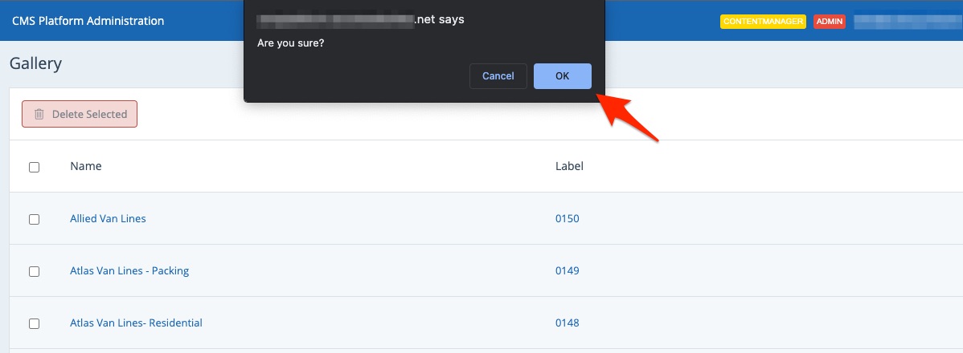
Task: Tick the Atlas Van Lines- Residential checkbox
Action: point(34,323)
